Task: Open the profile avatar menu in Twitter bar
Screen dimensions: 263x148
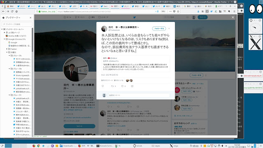Action: (194, 17)
